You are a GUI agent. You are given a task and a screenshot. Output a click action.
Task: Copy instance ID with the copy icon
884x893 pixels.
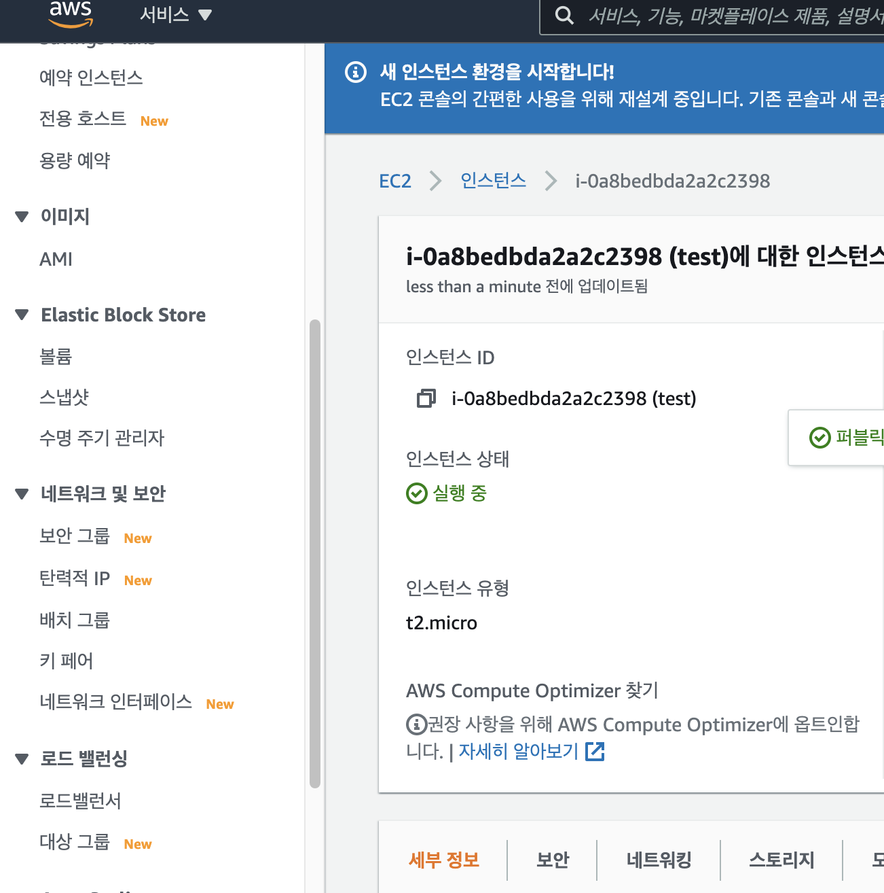tap(426, 398)
